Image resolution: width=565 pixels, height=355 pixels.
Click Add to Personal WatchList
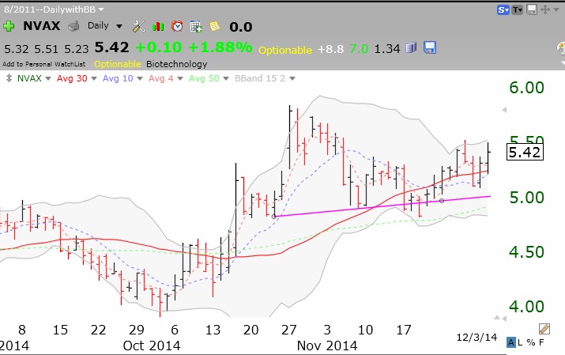tap(44, 64)
